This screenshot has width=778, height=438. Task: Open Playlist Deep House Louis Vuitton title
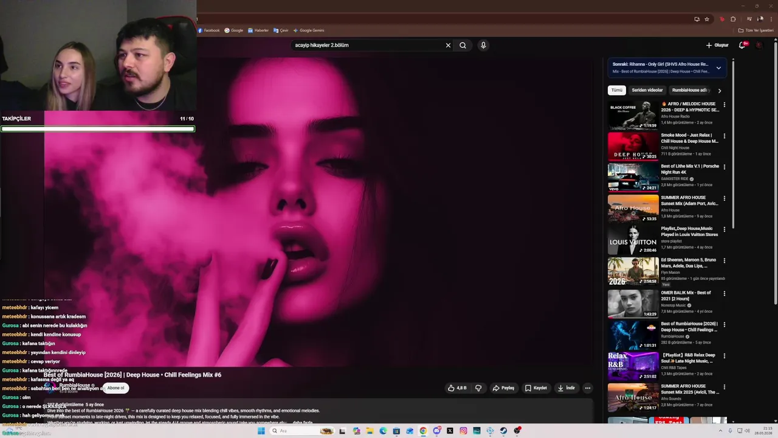click(x=689, y=232)
